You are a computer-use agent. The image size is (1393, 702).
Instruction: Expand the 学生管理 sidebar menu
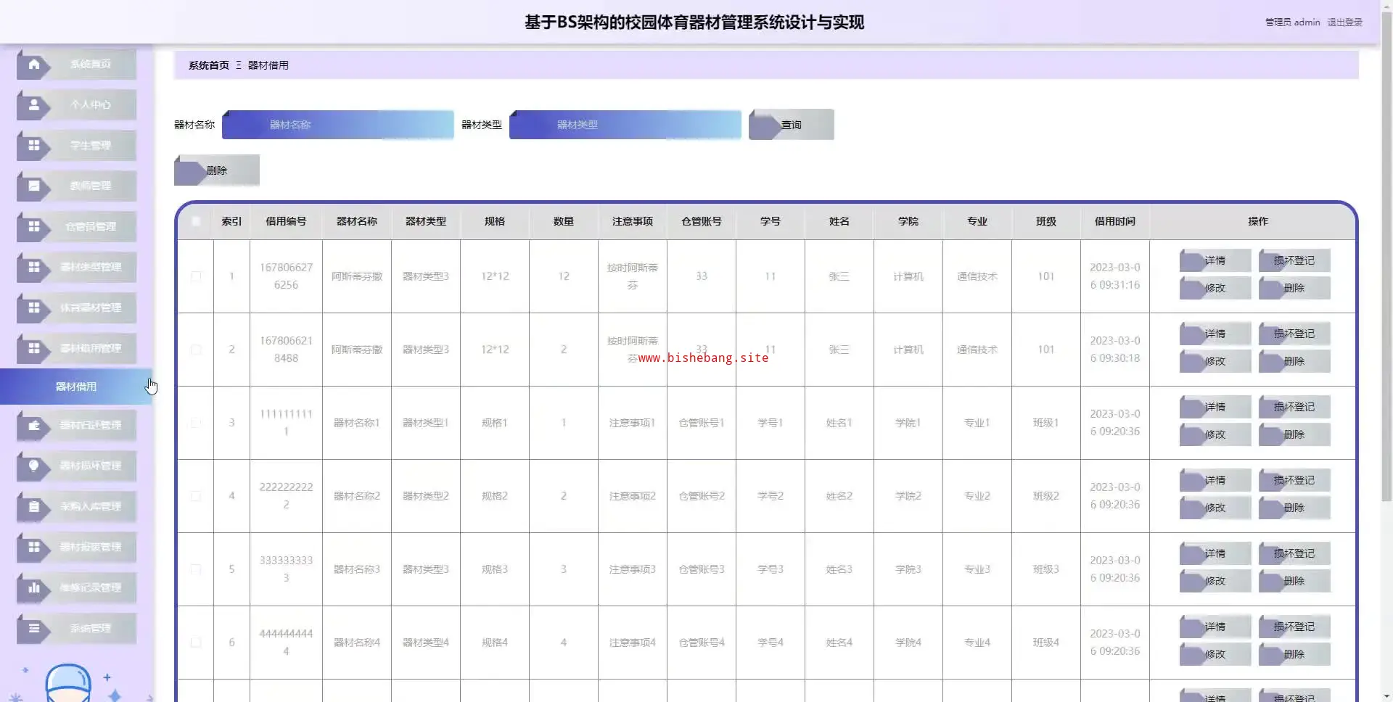tap(90, 146)
